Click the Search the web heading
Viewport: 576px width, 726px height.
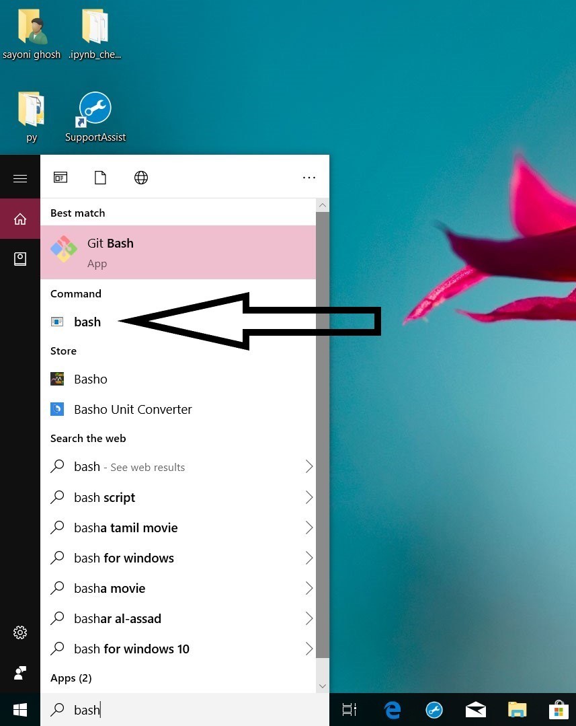point(88,439)
